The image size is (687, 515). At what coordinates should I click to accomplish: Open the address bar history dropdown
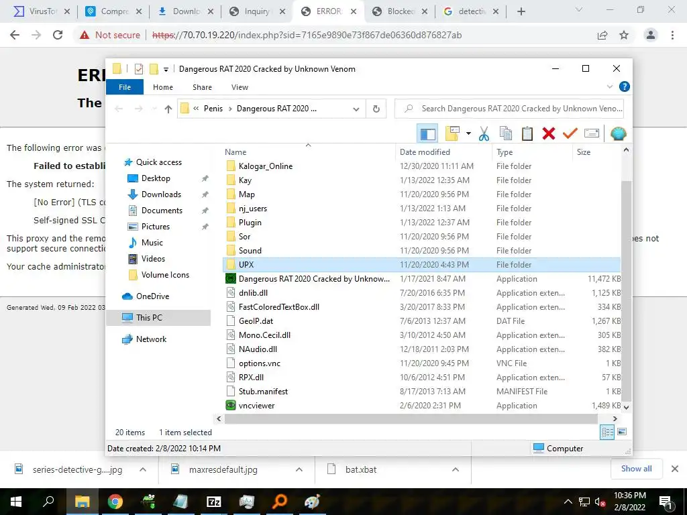coord(356,109)
